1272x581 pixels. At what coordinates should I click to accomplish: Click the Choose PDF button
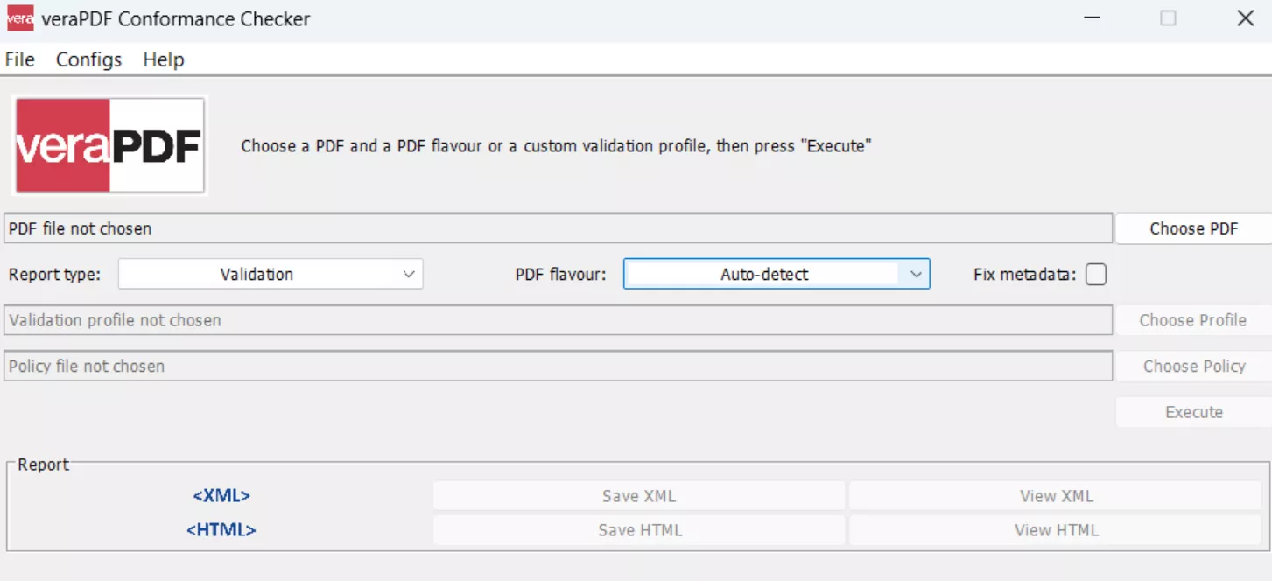click(1193, 228)
